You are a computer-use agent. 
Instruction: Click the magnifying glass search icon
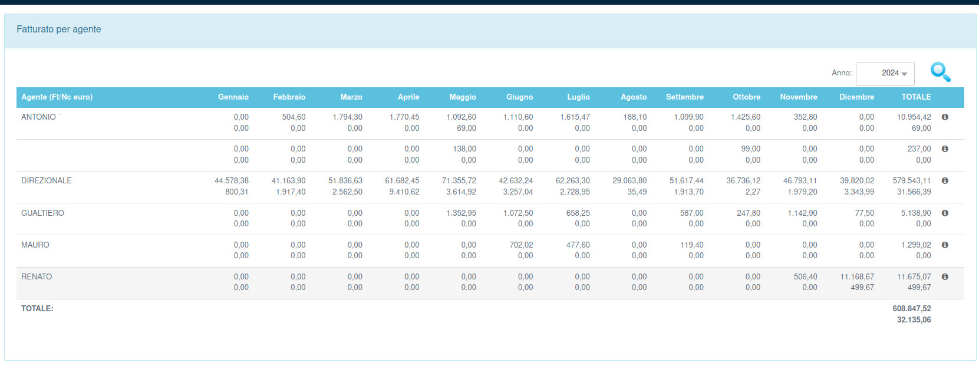tap(940, 73)
